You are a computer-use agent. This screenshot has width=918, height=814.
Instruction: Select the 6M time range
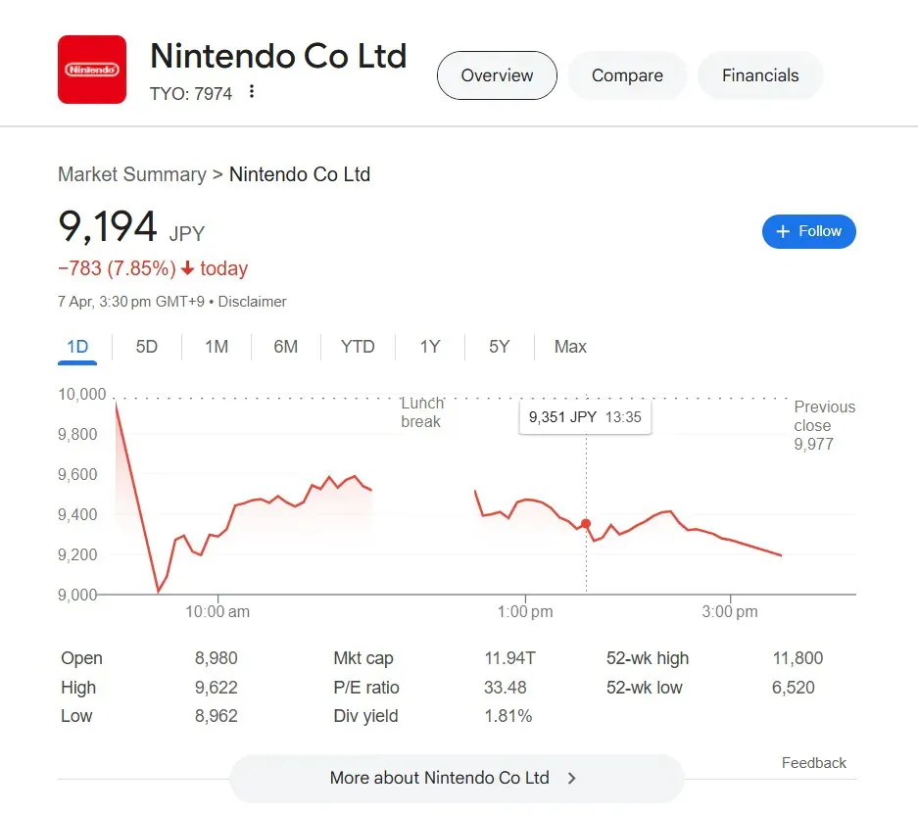click(286, 347)
